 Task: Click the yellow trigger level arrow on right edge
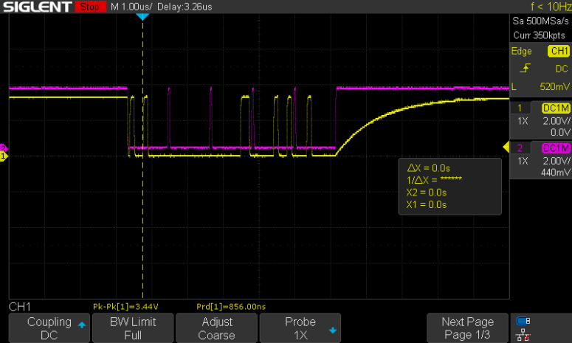coord(506,148)
